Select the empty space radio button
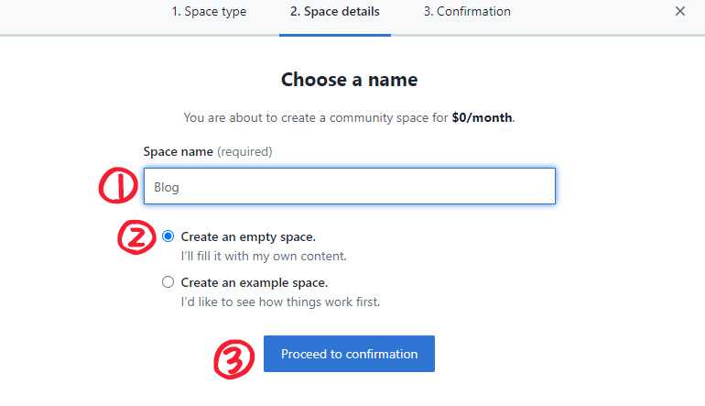705x406 pixels. (x=168, y=236)
